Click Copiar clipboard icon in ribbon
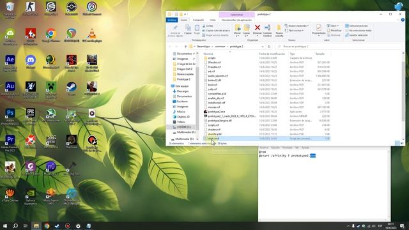 point(188,29)
